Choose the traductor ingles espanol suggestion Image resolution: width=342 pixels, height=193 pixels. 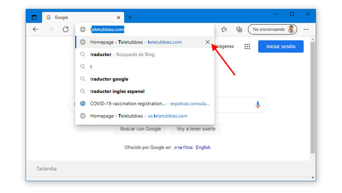click(145, 91)
